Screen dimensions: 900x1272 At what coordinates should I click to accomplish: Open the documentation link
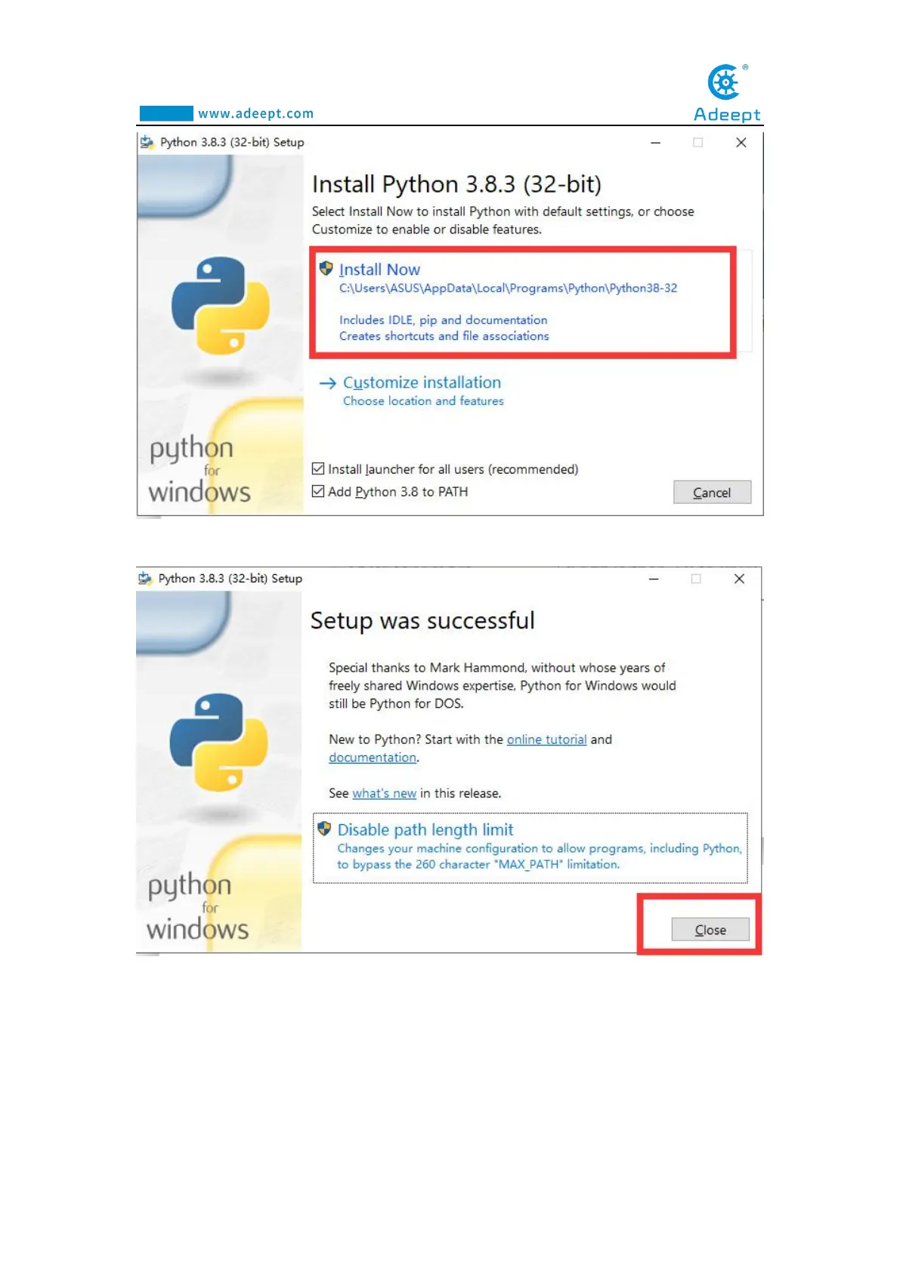pos(373,758)
